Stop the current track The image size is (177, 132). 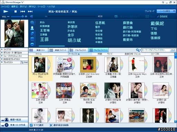(x=16, y=11)
